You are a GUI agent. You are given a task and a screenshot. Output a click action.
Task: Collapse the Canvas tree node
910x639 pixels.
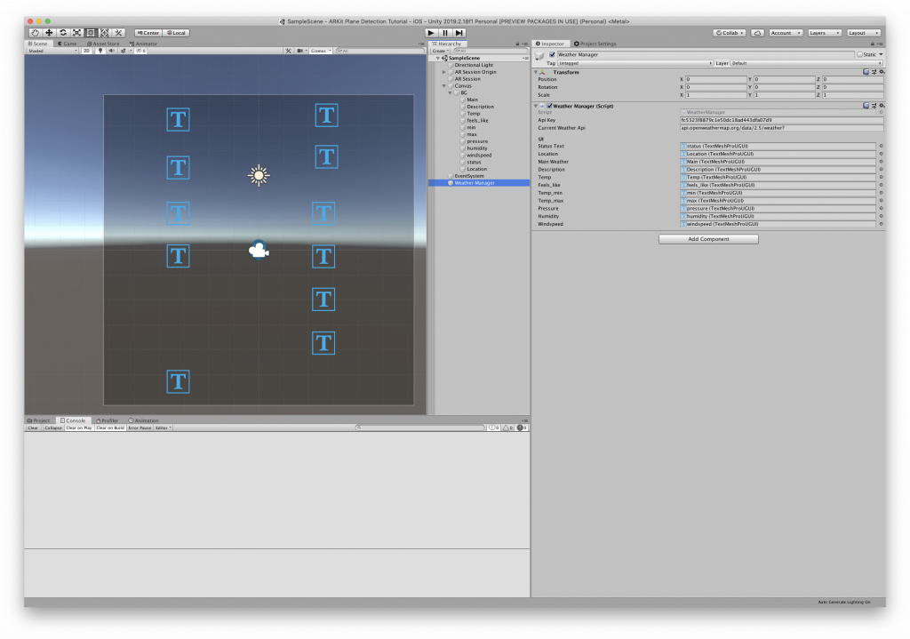[x=444, y=86]
